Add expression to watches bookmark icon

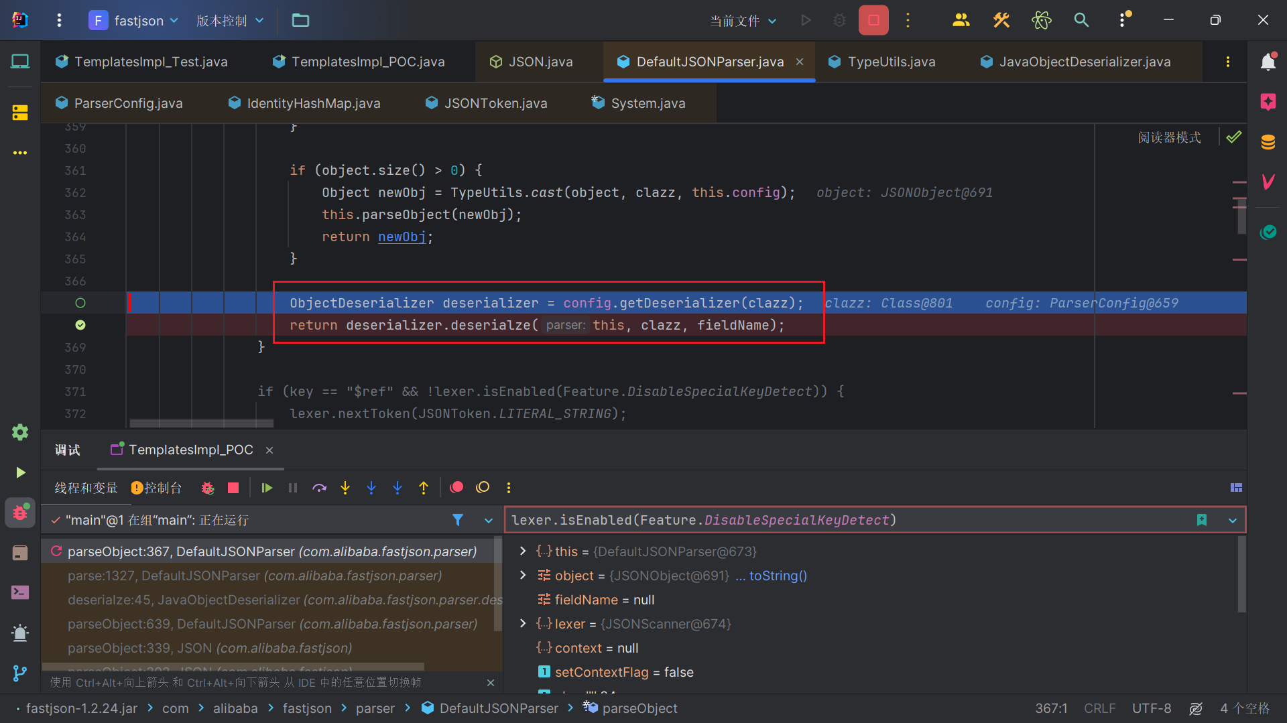pos(1202,520)
